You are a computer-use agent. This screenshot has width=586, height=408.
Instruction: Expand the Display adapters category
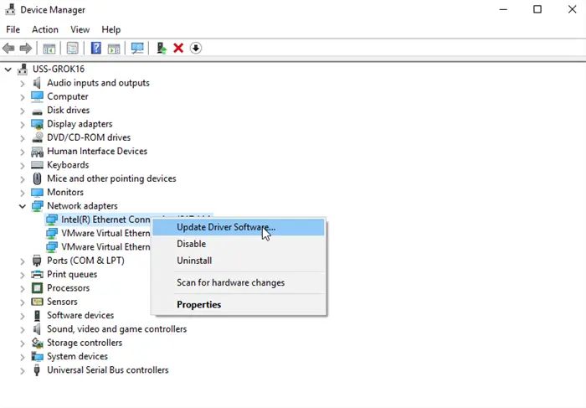[x=23, y=124]
